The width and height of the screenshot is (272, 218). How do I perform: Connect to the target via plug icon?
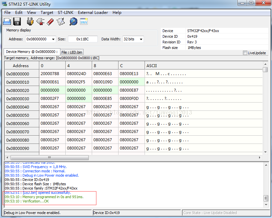30,22
